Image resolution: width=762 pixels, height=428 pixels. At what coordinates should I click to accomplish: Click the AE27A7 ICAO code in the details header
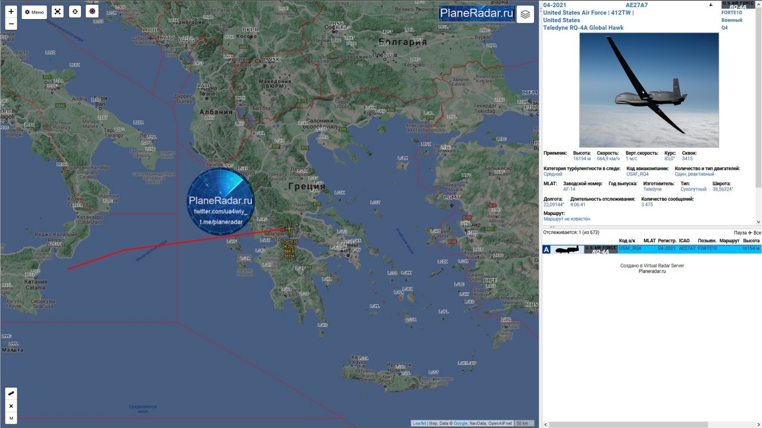pos(636,5)
